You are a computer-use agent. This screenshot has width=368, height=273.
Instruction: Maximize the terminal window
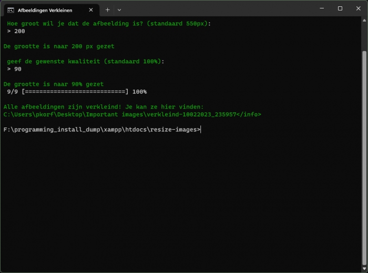pyautogui.click(x=340, y=8)
